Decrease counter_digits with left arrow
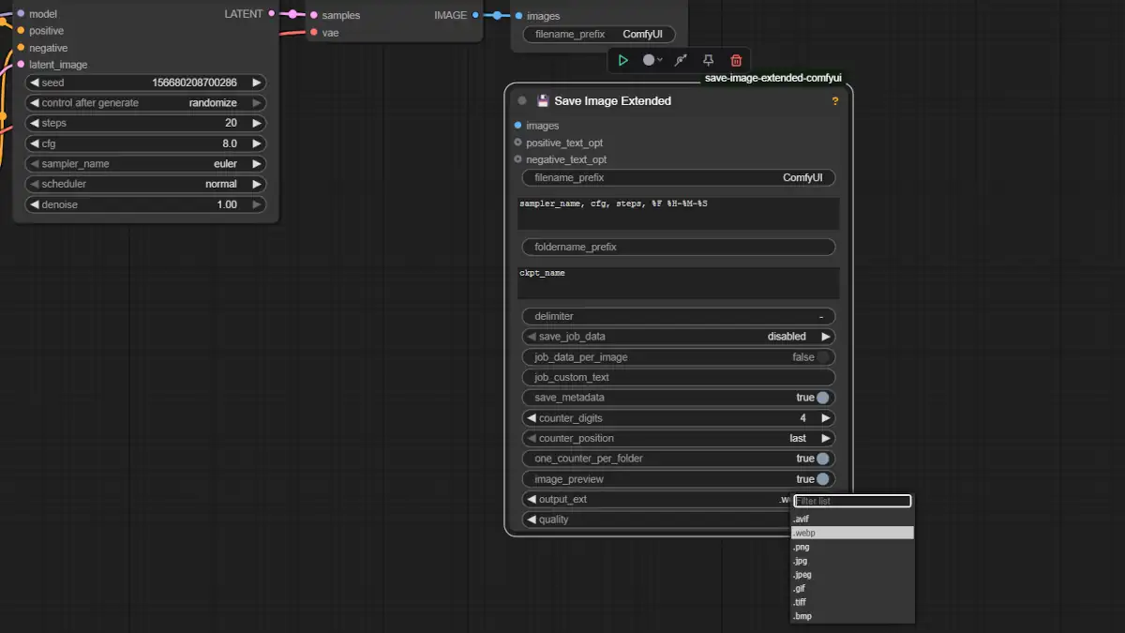This screenshot has height=633, width=1125. click(x=532, y=418)
